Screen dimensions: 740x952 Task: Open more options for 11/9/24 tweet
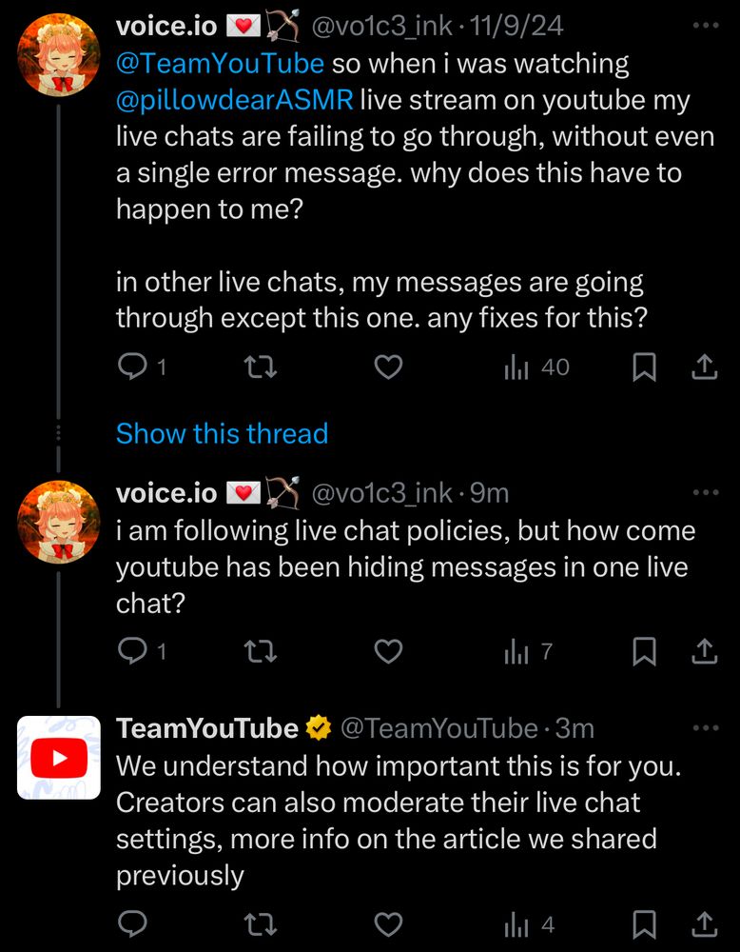point(706,26)
